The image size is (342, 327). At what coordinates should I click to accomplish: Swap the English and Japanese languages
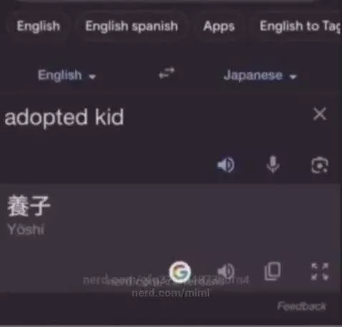click(167, 73)
